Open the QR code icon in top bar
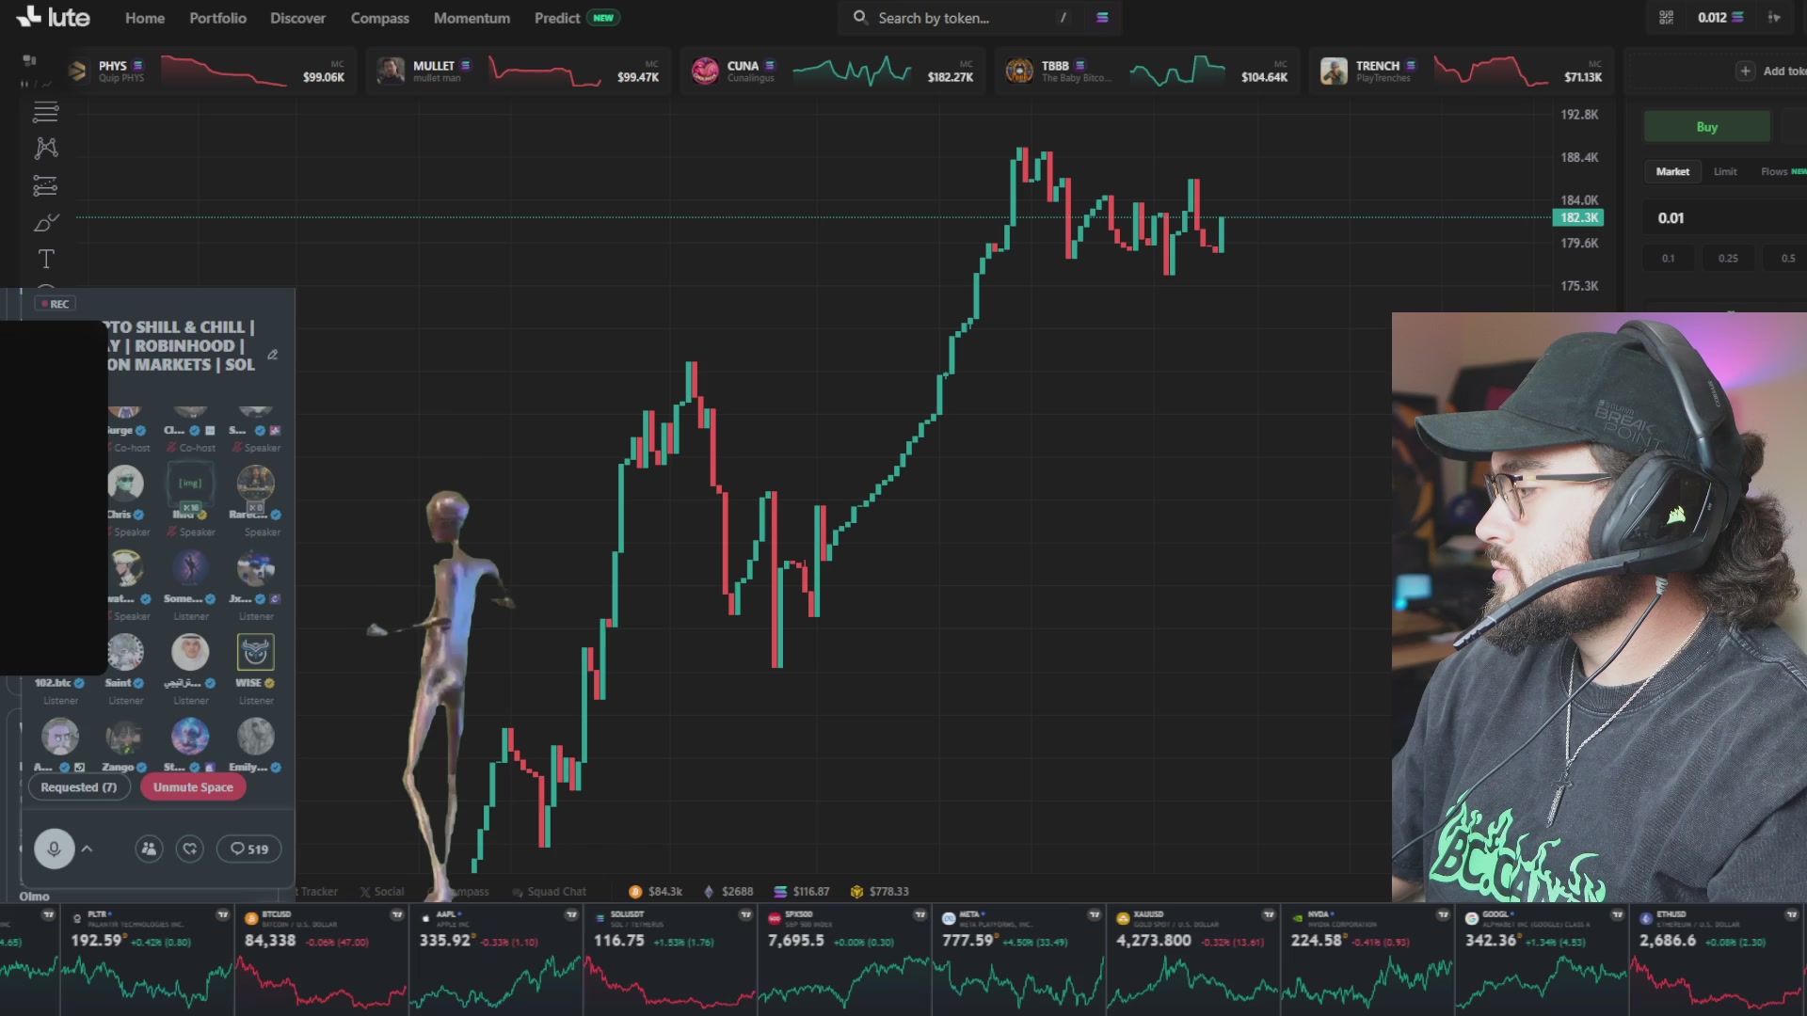 [x=1666, y=18]
